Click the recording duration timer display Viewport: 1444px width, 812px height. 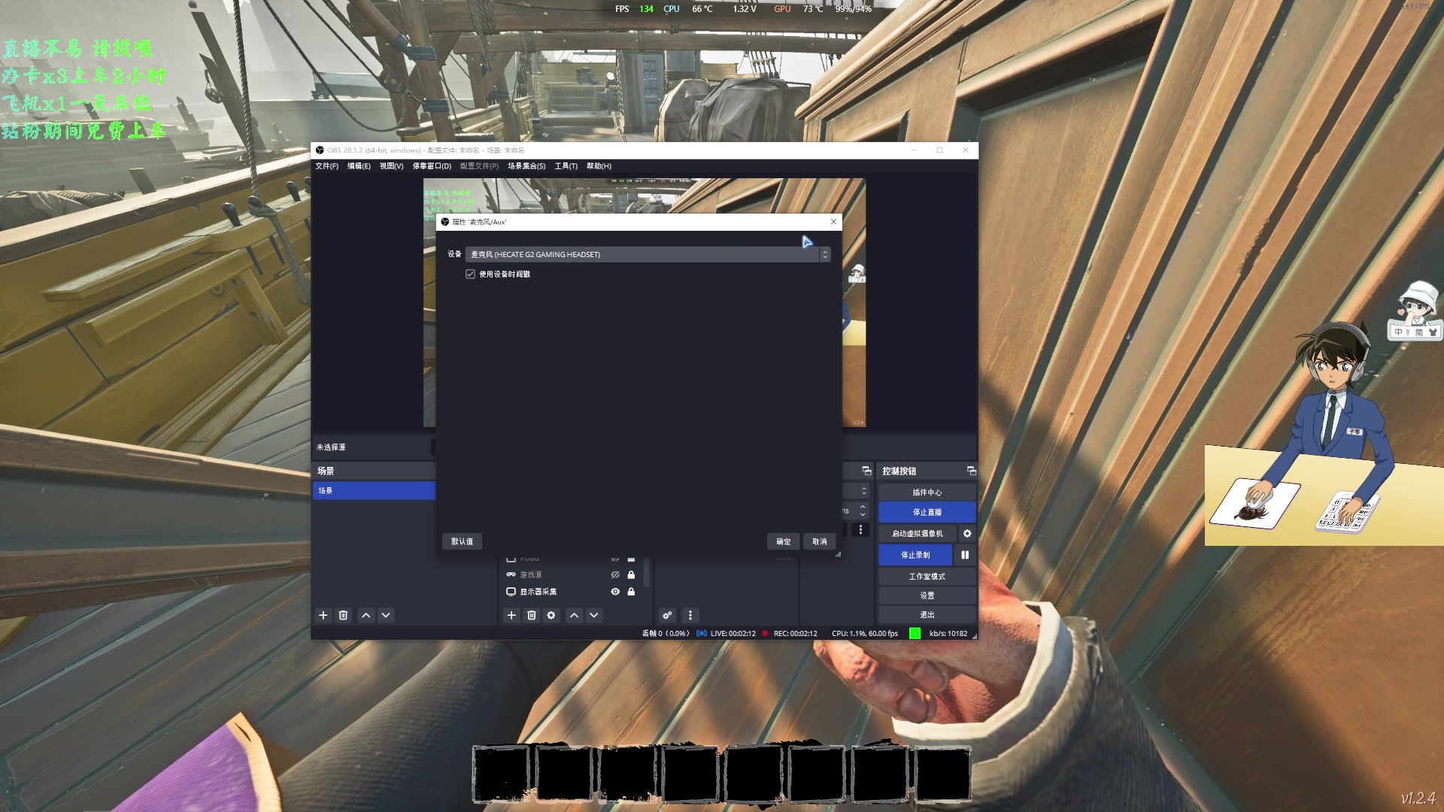point(796,634)
